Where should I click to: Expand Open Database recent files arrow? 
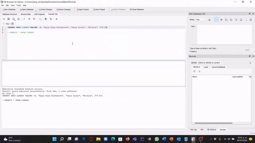tap(36, 11)
